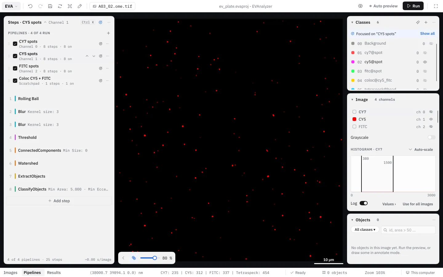Viewport: 443px width, 277px height.
Task: Add a new pipeline with plus icon
Action: click(x=108, y=33)
